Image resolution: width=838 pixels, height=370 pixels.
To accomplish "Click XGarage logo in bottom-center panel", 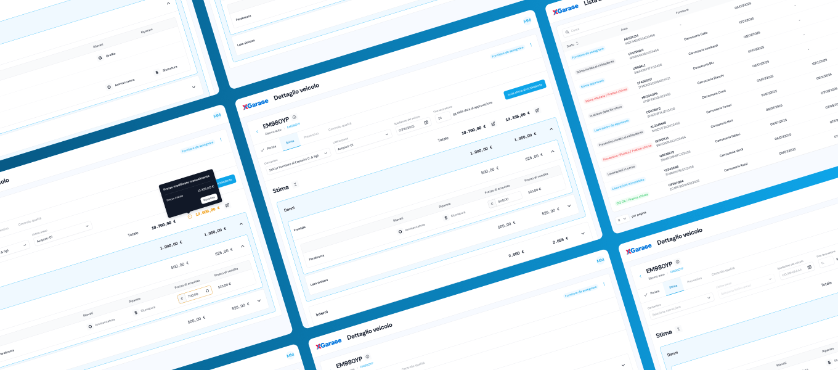I will 328,343.
